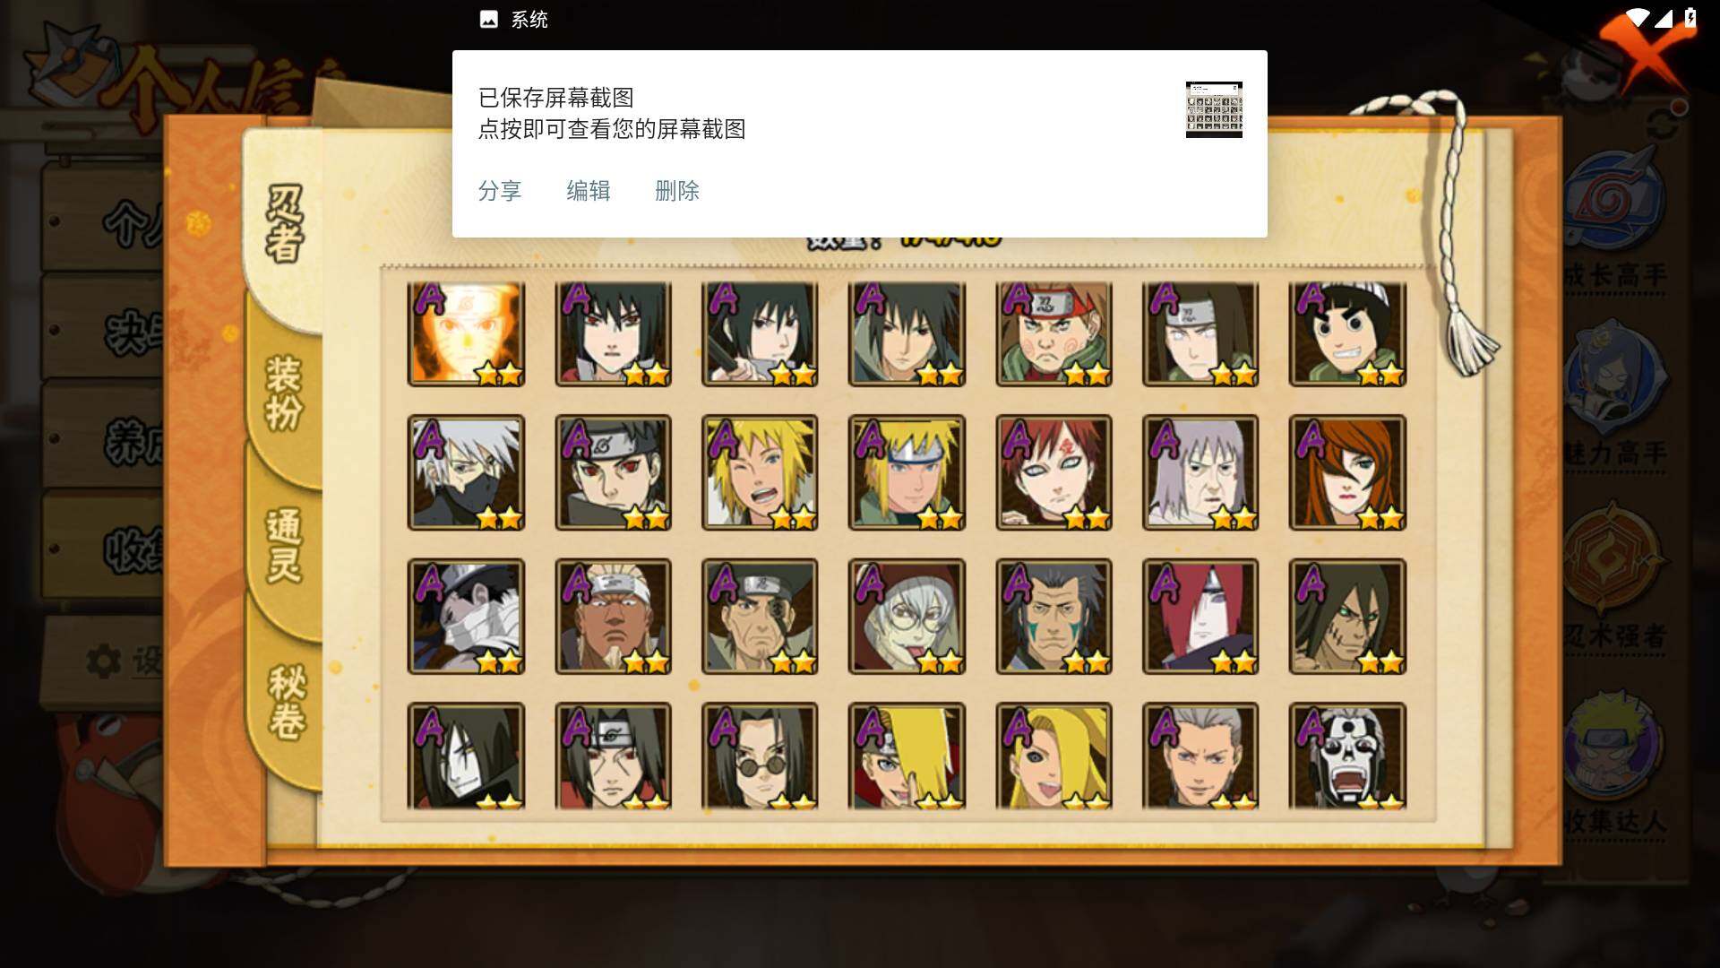Image resolution: width=1720 pixels, height=968 pixels.
Task: Select the red-haired Gaara ninja portrait
Action: point(1053,472)
